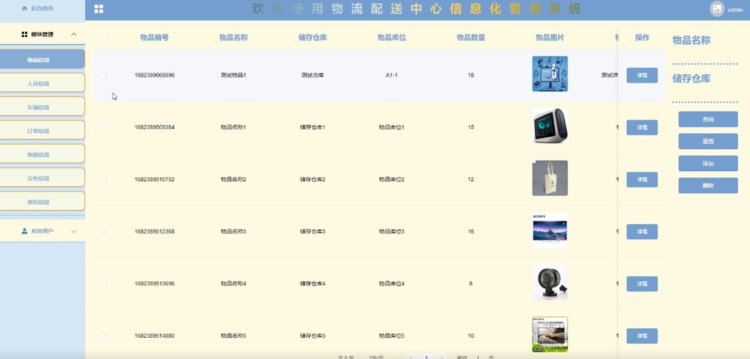Open 详情 for 物品名称5 row
750x359 pixels.
(642, 336)
